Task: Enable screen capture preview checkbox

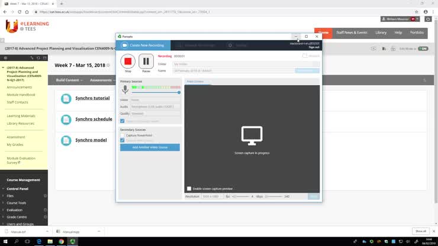Action: [x=189, y=189]
